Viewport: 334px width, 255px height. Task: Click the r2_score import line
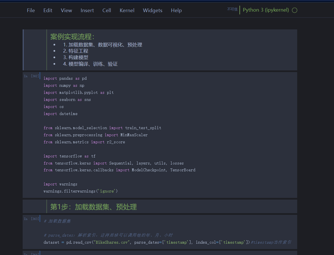[84, 142]
